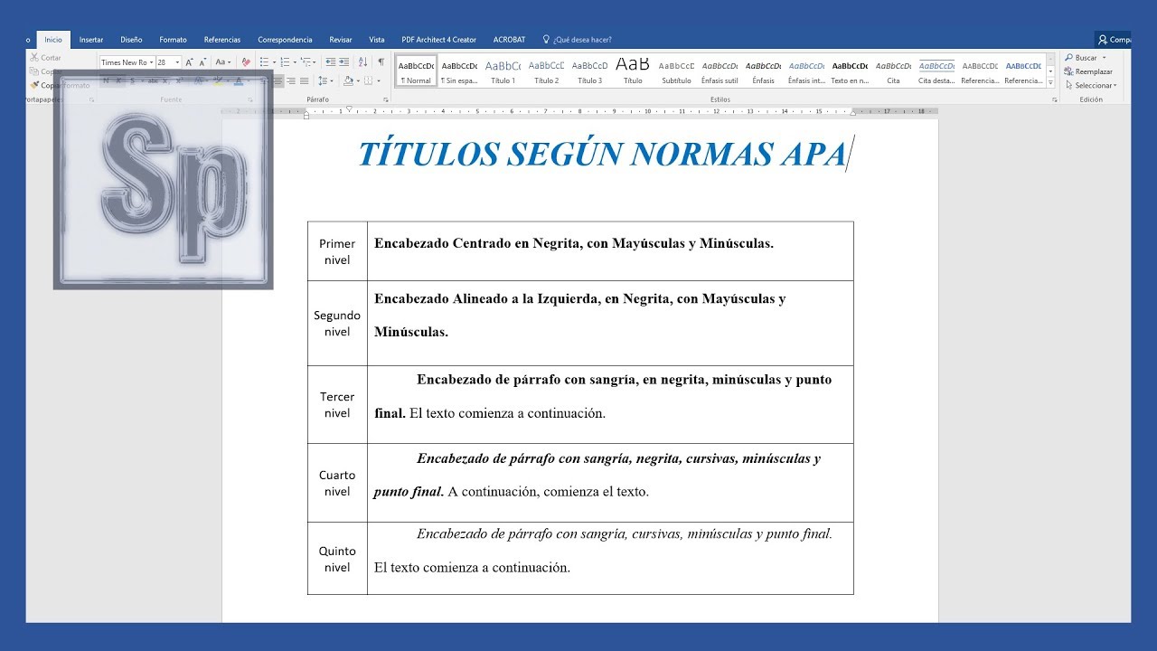The height and width of the screenshot is (651, 1157).
Task: Switch to the Correspondencia tab
Action: (x=285, y=40)
